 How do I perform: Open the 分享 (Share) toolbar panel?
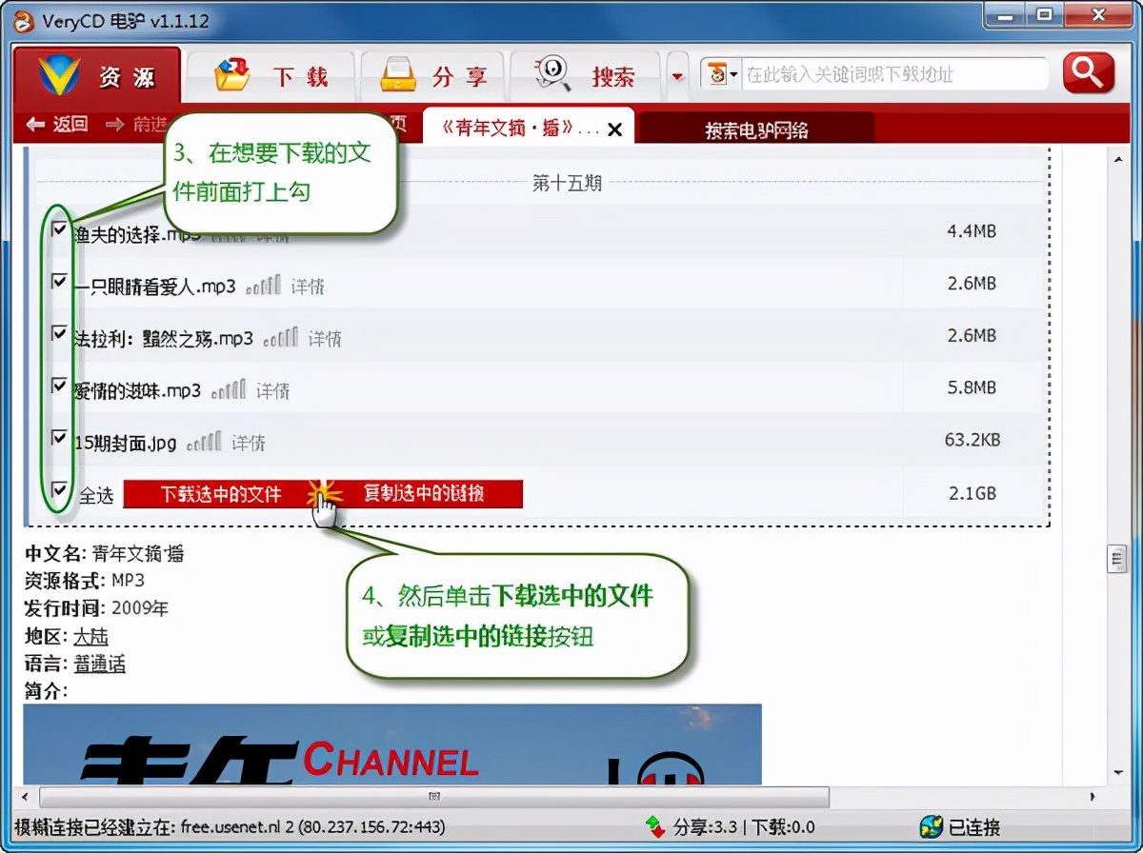435,76
